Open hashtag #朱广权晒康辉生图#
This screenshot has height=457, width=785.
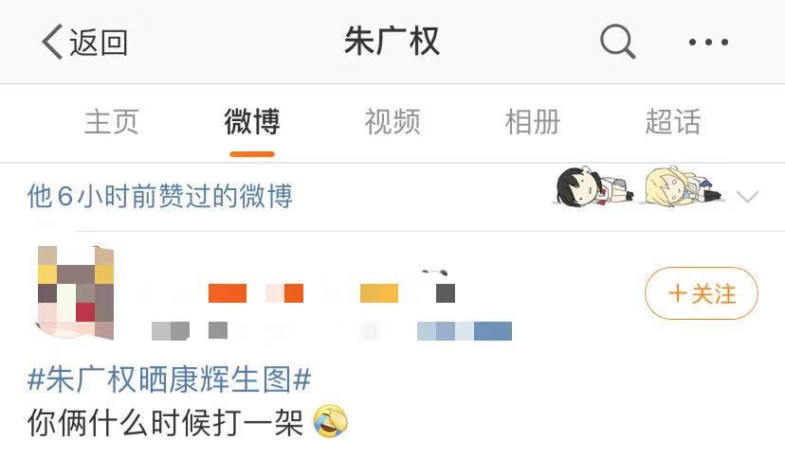tap(169, 379)
